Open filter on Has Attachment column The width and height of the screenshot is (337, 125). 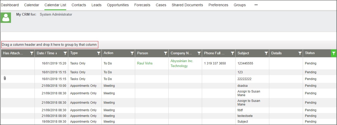pyautogui.click(x=32, y=53)
